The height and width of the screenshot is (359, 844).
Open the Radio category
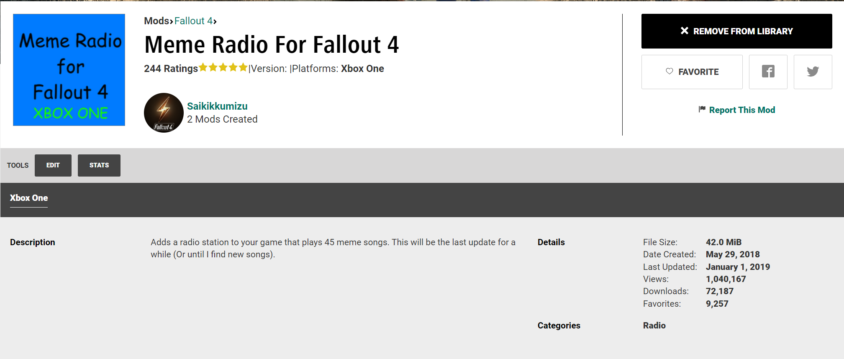click(654, 326)
